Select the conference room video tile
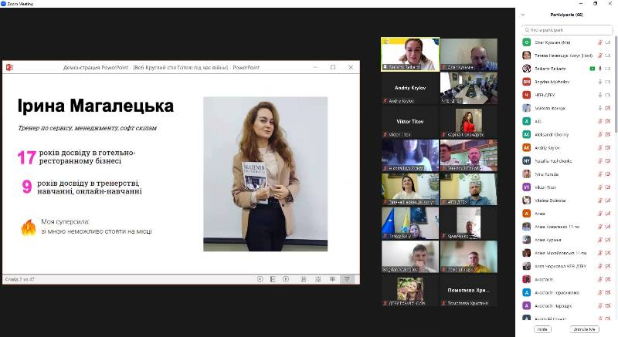This screenshot has height=337, width=618. point(469,89)
